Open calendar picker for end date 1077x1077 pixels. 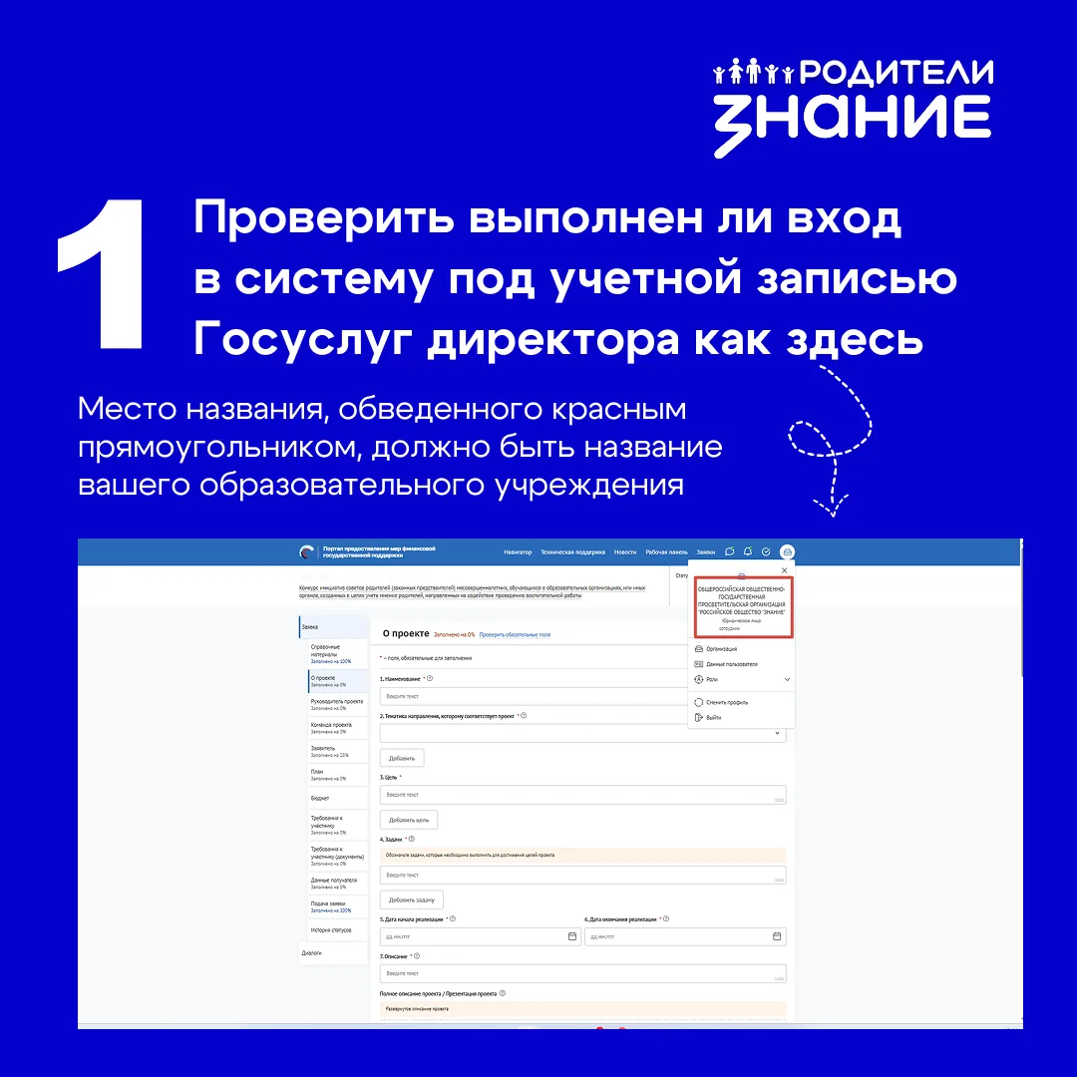tap(777, 936)
